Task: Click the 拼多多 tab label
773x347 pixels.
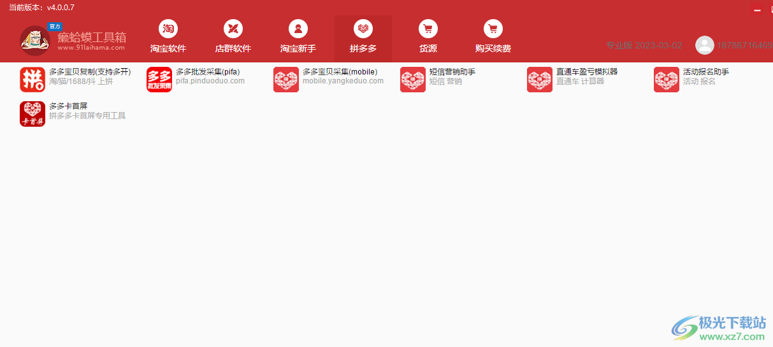Action: tap(363, 48)
